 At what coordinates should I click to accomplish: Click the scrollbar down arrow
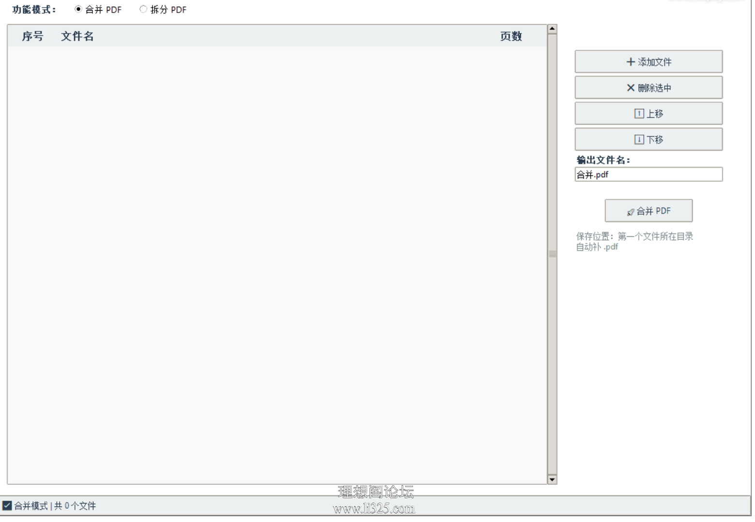pyautogui.click(x=552, y=480)
